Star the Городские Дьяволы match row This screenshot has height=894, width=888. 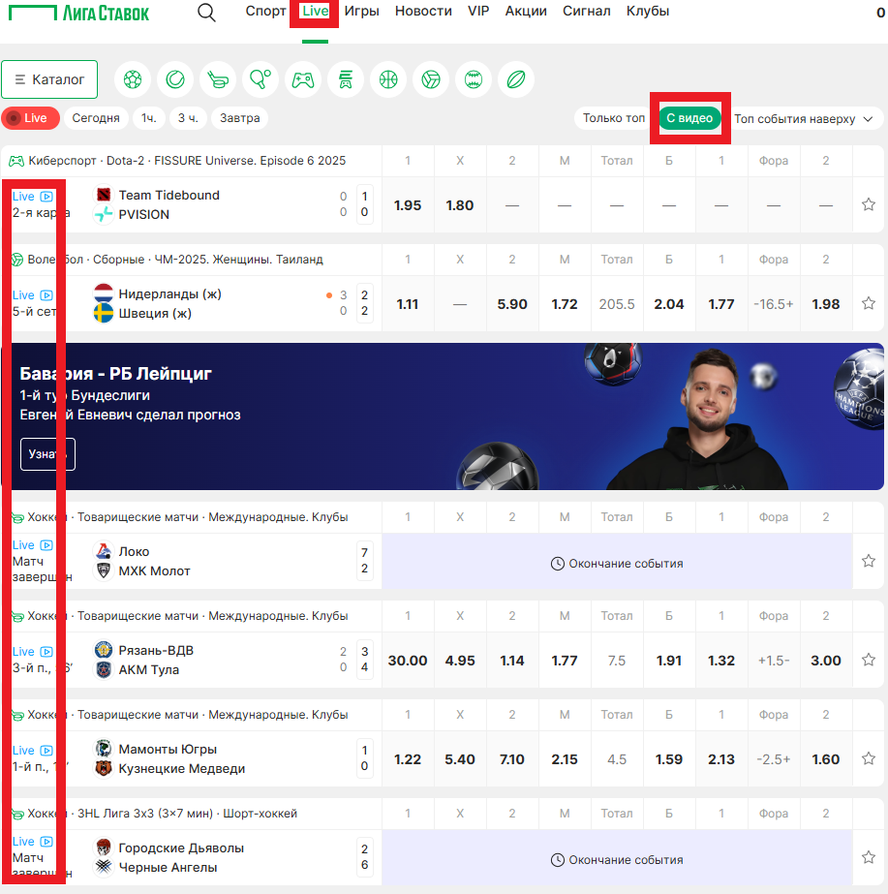pos(868,857)
